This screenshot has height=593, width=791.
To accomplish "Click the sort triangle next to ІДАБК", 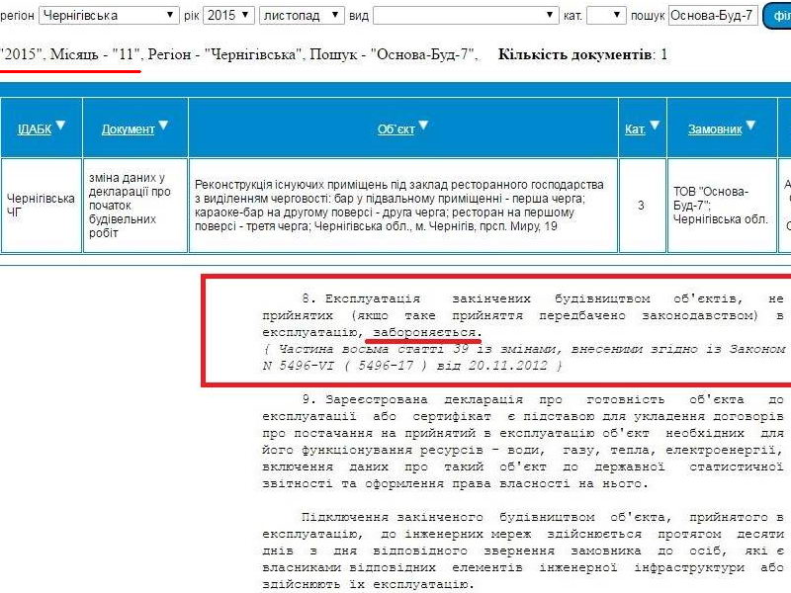I will point(61,125).
